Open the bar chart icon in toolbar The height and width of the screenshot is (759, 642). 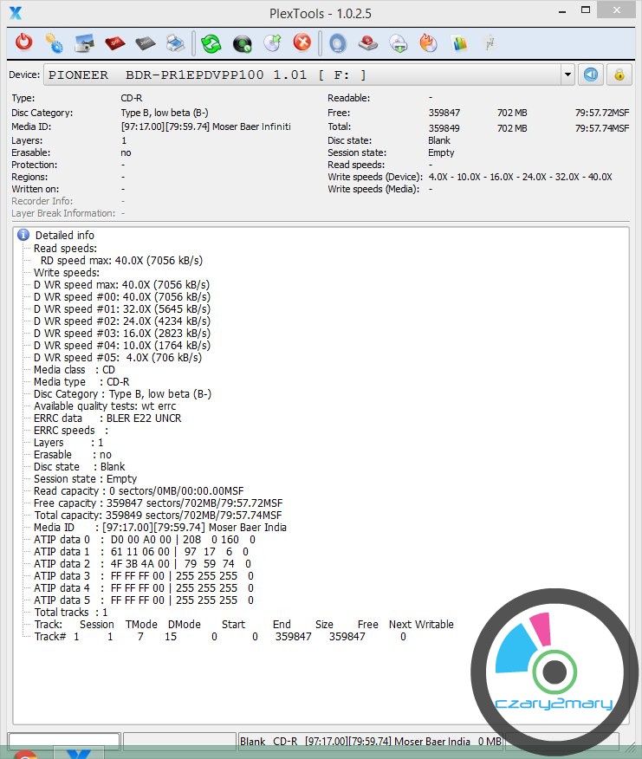(x=459, y=42)
